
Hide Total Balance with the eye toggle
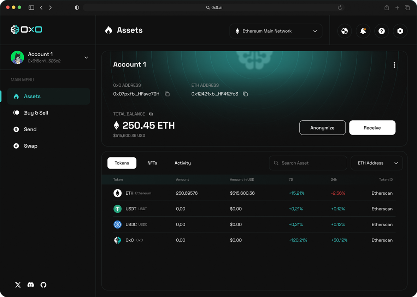(x=151, y=114)
